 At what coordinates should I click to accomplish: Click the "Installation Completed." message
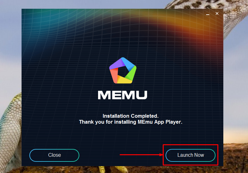(131, 116)
